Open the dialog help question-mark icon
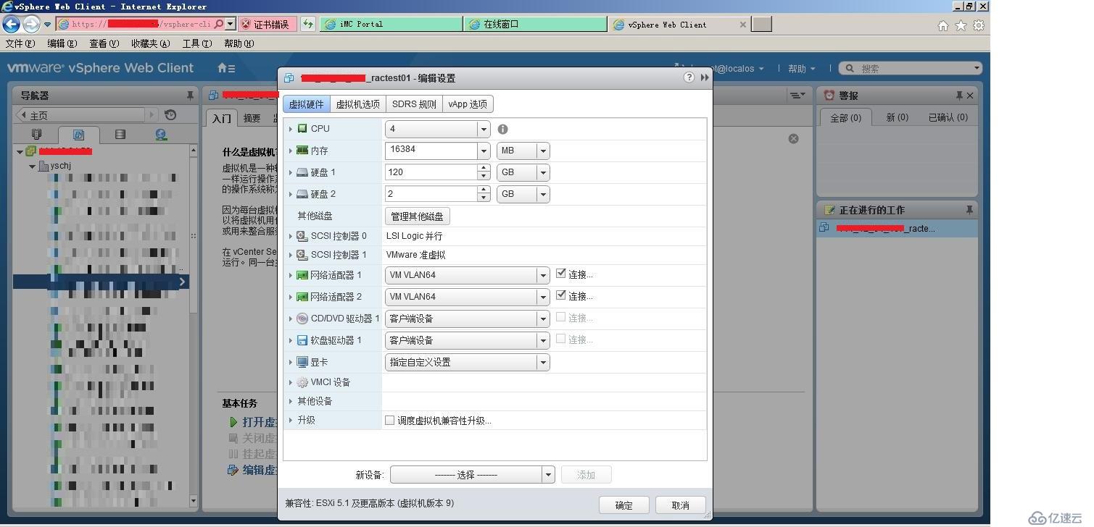Image resolution: width=1094 pixels, height=527 pixels. (x=689, y=77)
